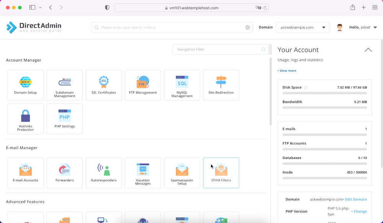Go back in browser history
This screenshot has width=383, height=223.
tap(51, 8)
